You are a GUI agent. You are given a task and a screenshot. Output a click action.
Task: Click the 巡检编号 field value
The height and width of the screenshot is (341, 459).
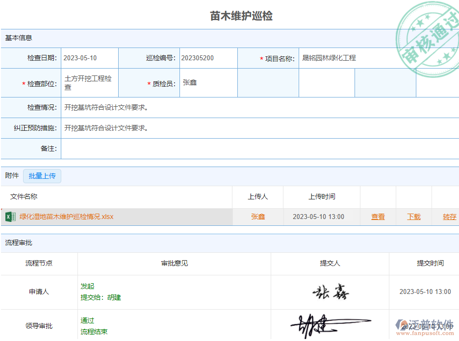click(208, 58)
